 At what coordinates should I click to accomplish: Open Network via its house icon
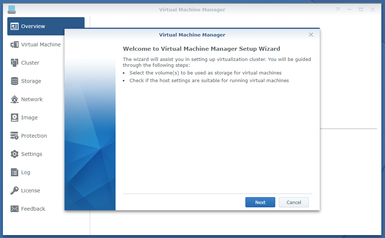point(15,99)
